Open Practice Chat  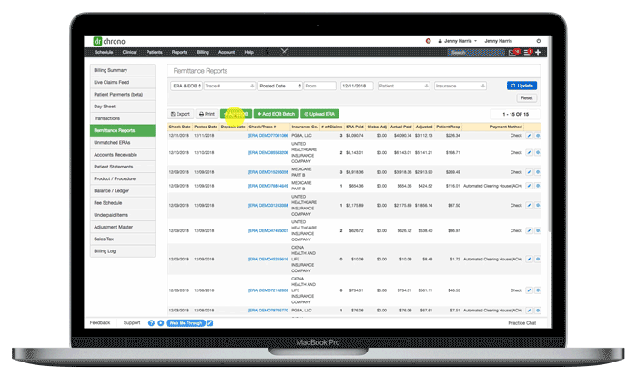pos(522,323)
